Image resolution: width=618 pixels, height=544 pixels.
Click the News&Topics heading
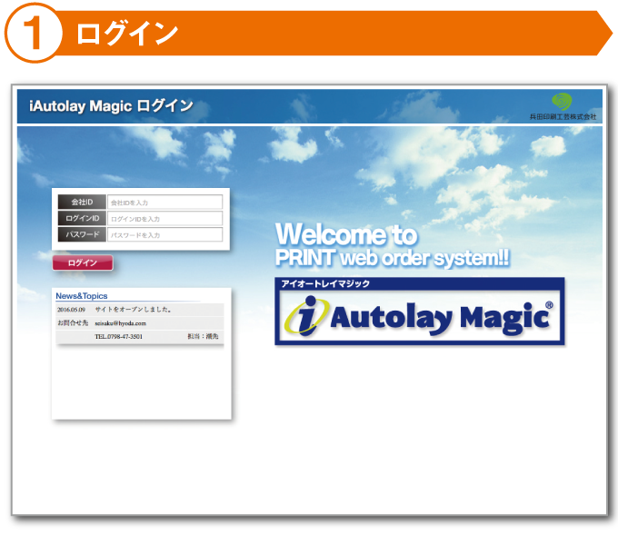tap(82, 296)
